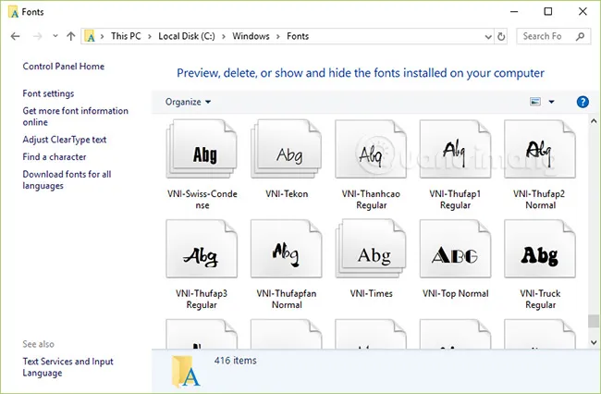Screen dimensions: 601x394
Task: Open Get more font information online
Action: tap(76, 117)
